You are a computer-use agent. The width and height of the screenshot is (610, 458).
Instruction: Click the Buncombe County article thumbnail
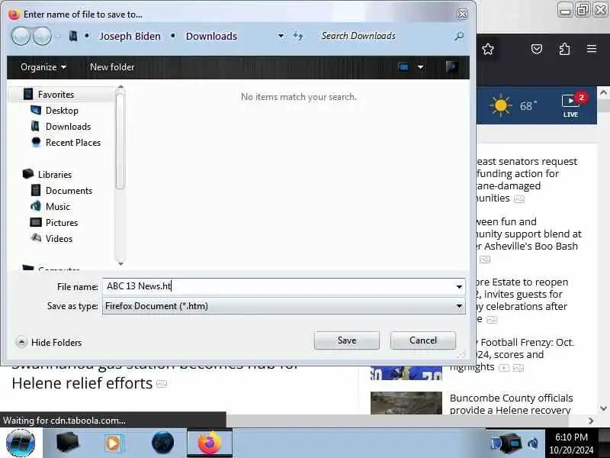pyautogui.click(x=406, y=403)
